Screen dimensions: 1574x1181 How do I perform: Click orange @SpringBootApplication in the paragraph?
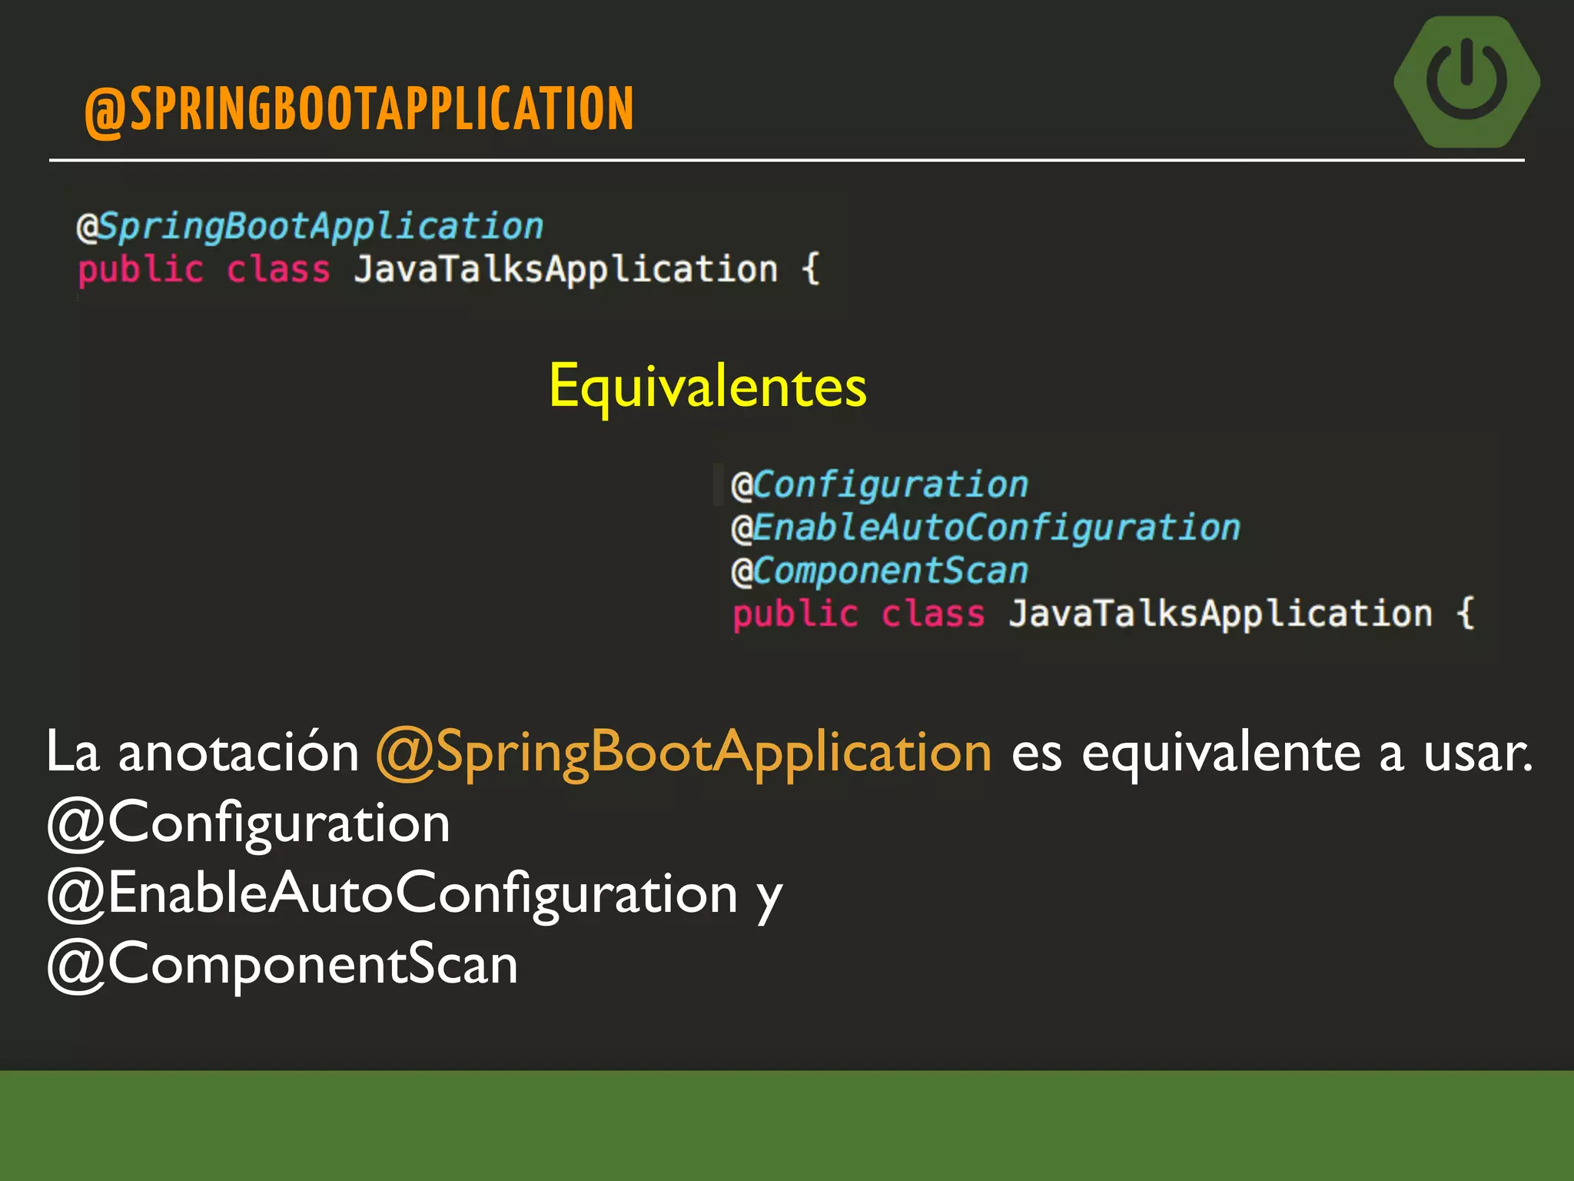click(683, 753)
